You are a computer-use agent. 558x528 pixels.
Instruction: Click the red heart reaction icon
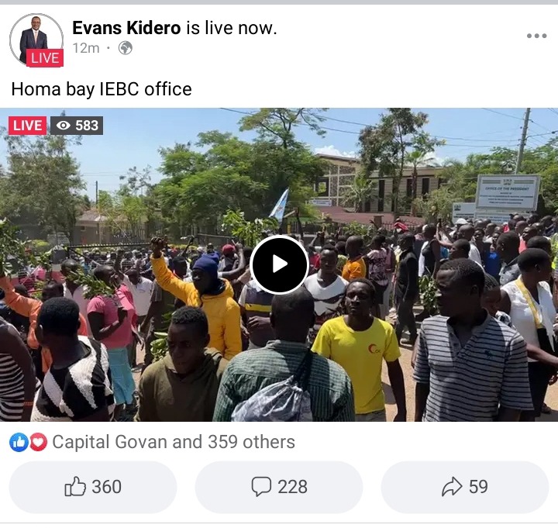(x=38, y=442)
